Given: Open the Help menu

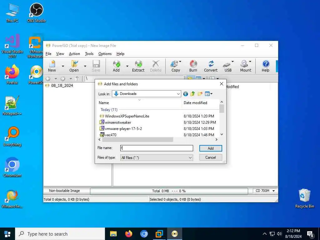Looking at the screenshot, I should tap(120, 54).
